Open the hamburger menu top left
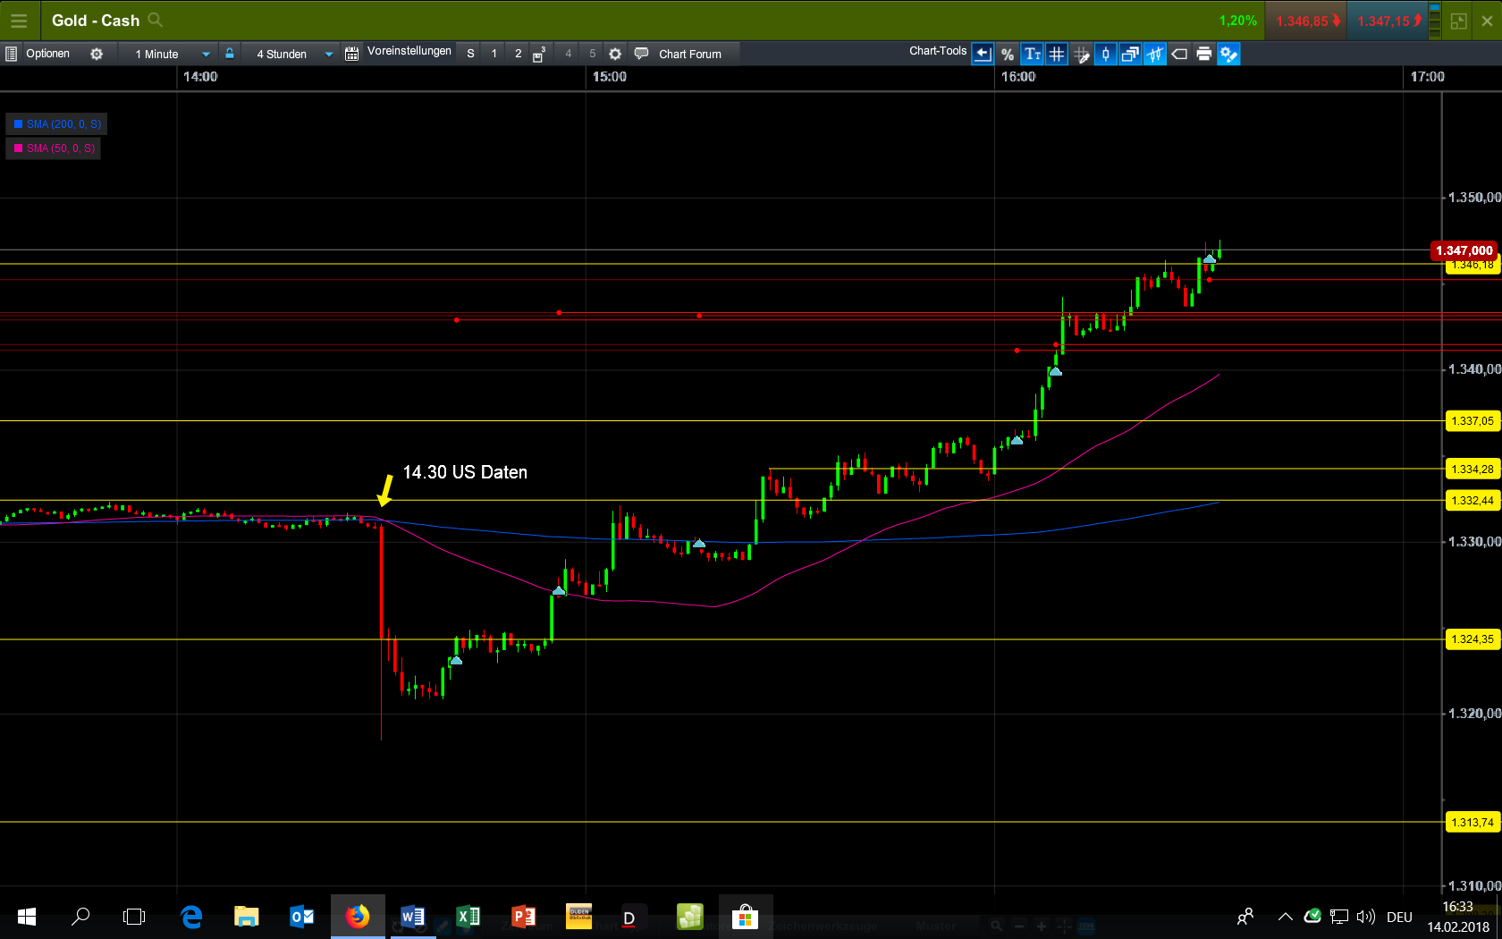 (x=19, y=20)
